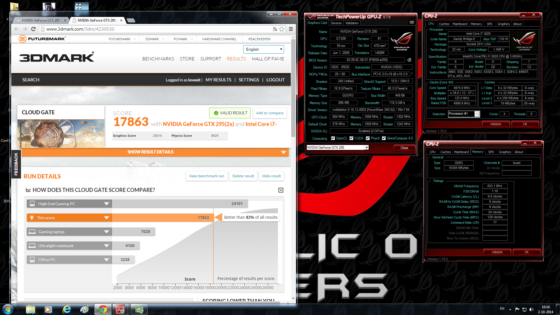Viewport: 560px width, 315px height.
Task: Open Windows Explorer from taskbar
Action: pyautogui.click(x=30, y=309)
